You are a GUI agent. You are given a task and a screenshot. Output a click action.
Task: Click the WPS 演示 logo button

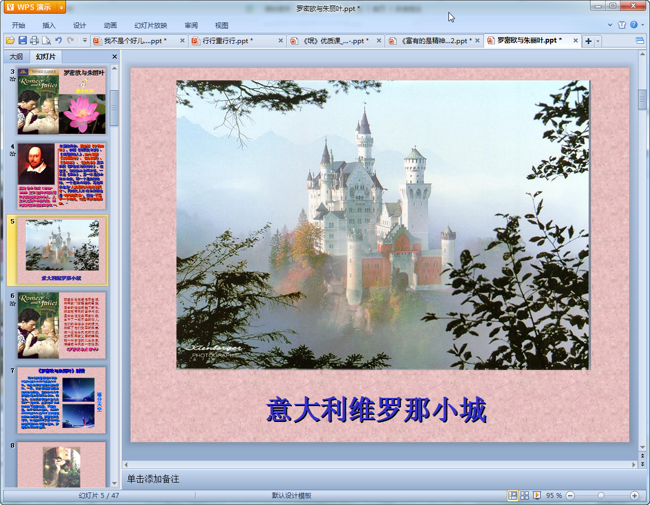(30, 8)
